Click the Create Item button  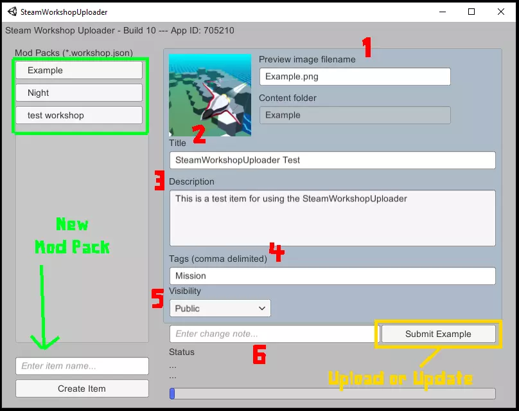click(x=82, y=388)
